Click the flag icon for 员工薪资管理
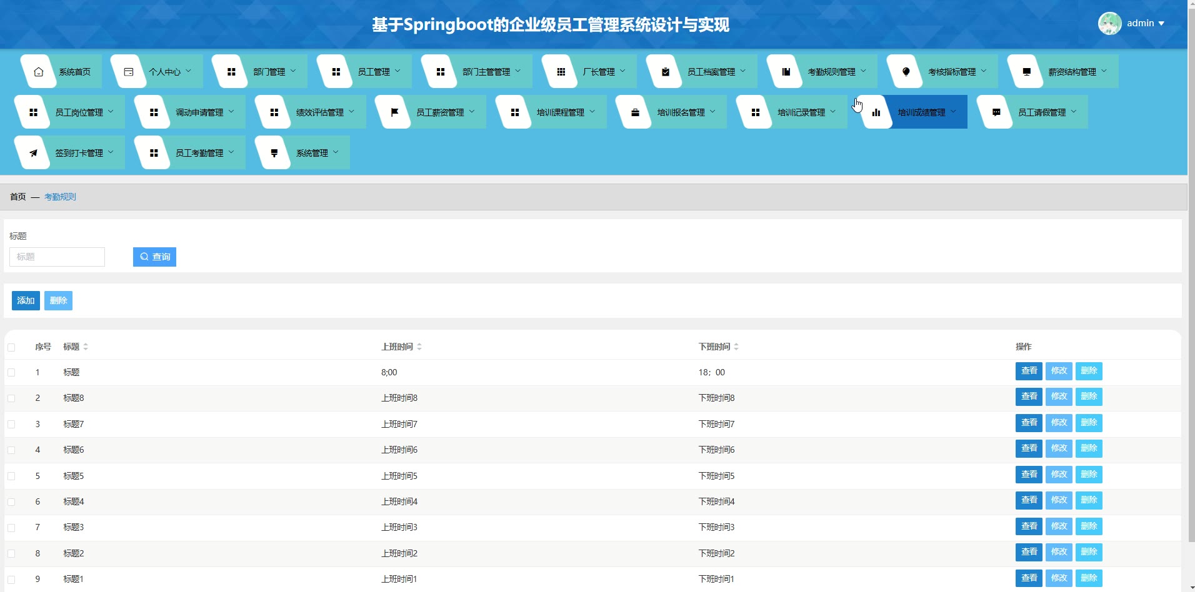 (x=394, y=112)
